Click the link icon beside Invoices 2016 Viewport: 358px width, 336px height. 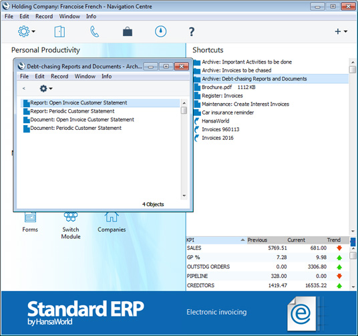click(196, 138)
